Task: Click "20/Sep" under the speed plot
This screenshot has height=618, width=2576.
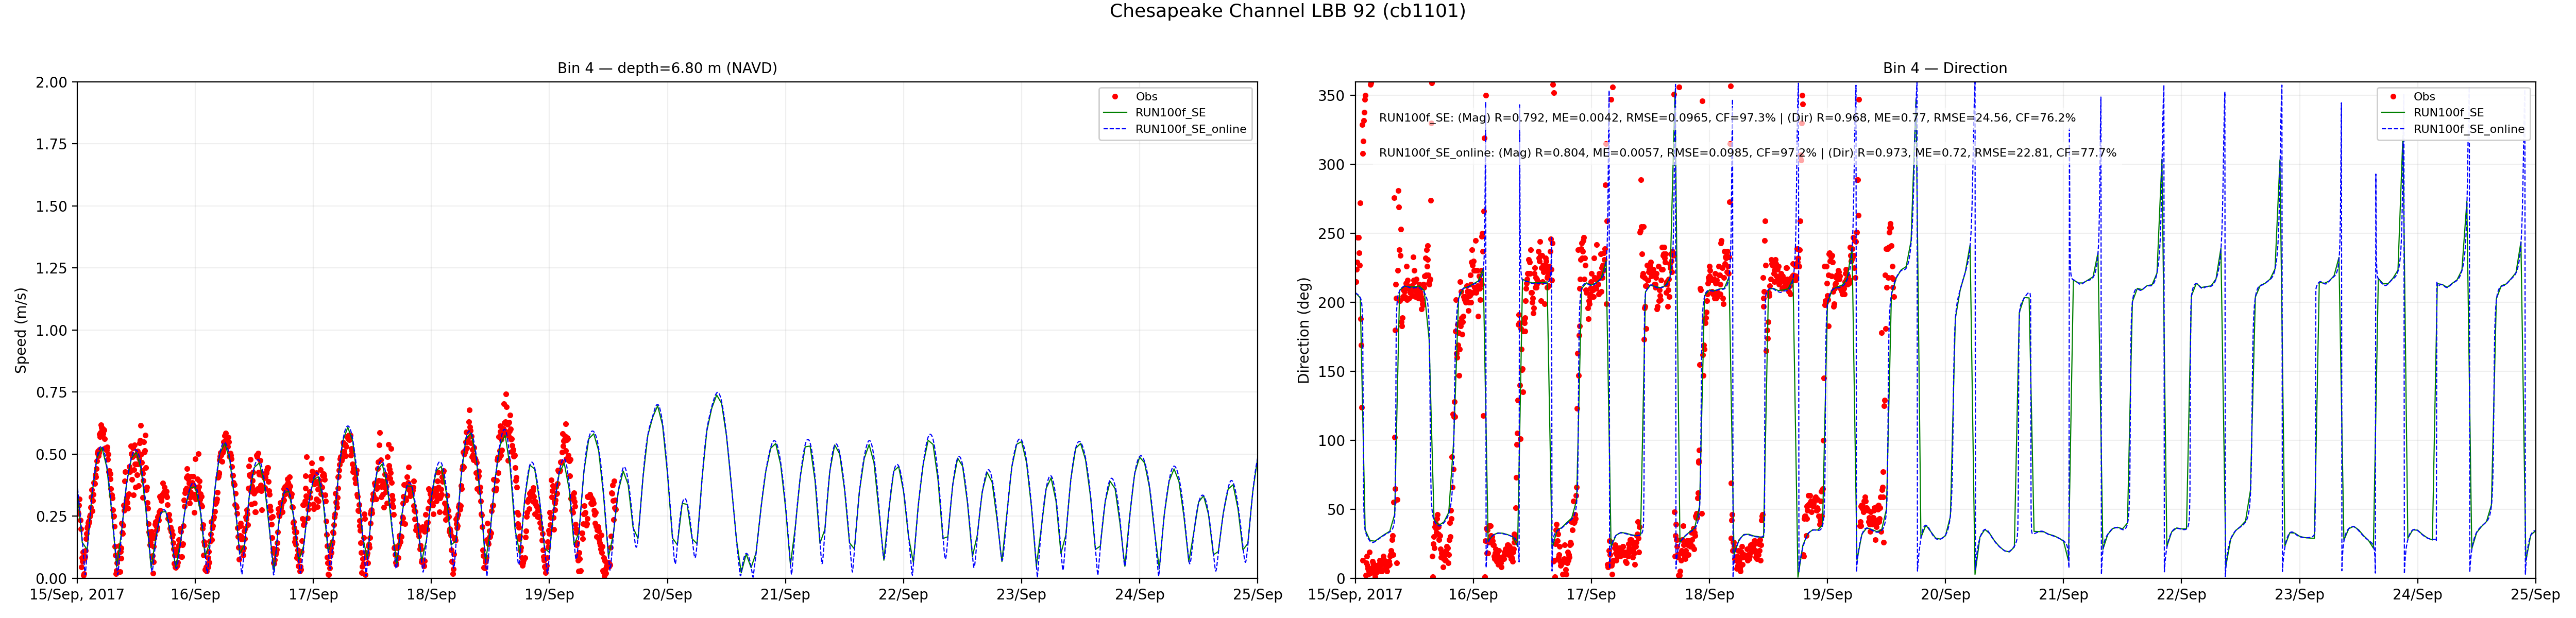Action: (667, 594)
